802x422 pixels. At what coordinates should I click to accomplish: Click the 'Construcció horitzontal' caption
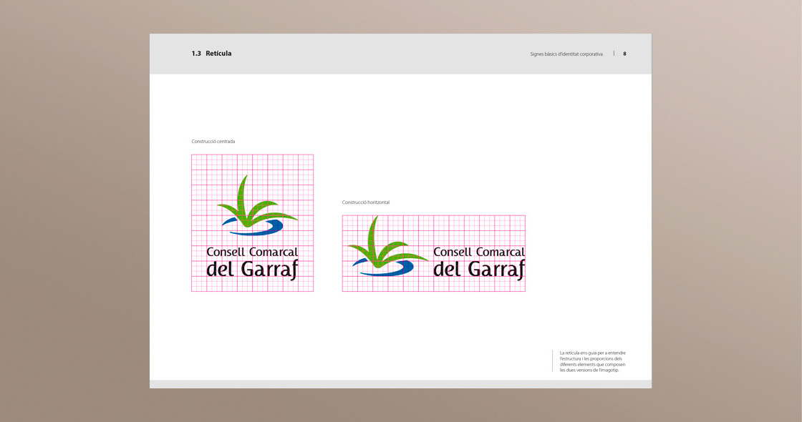tap(366, 202)
